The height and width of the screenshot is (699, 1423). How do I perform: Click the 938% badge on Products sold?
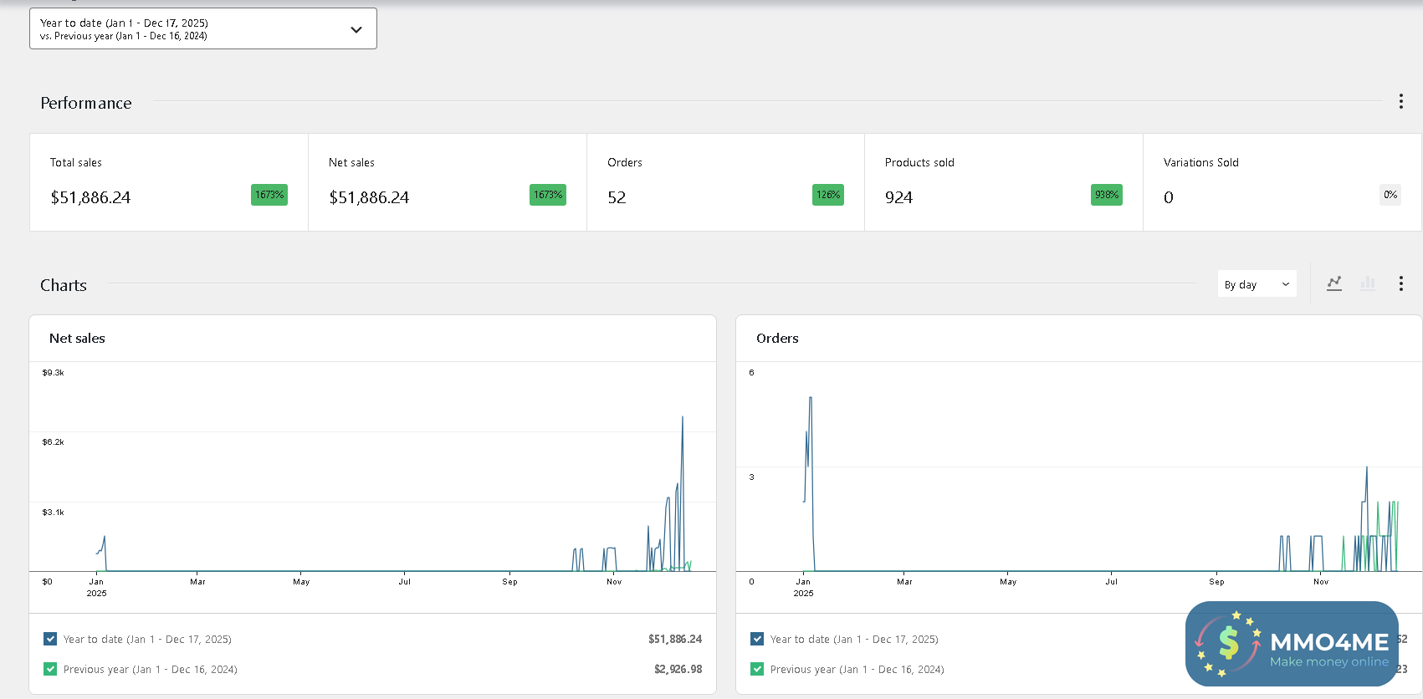[1106, 195]
